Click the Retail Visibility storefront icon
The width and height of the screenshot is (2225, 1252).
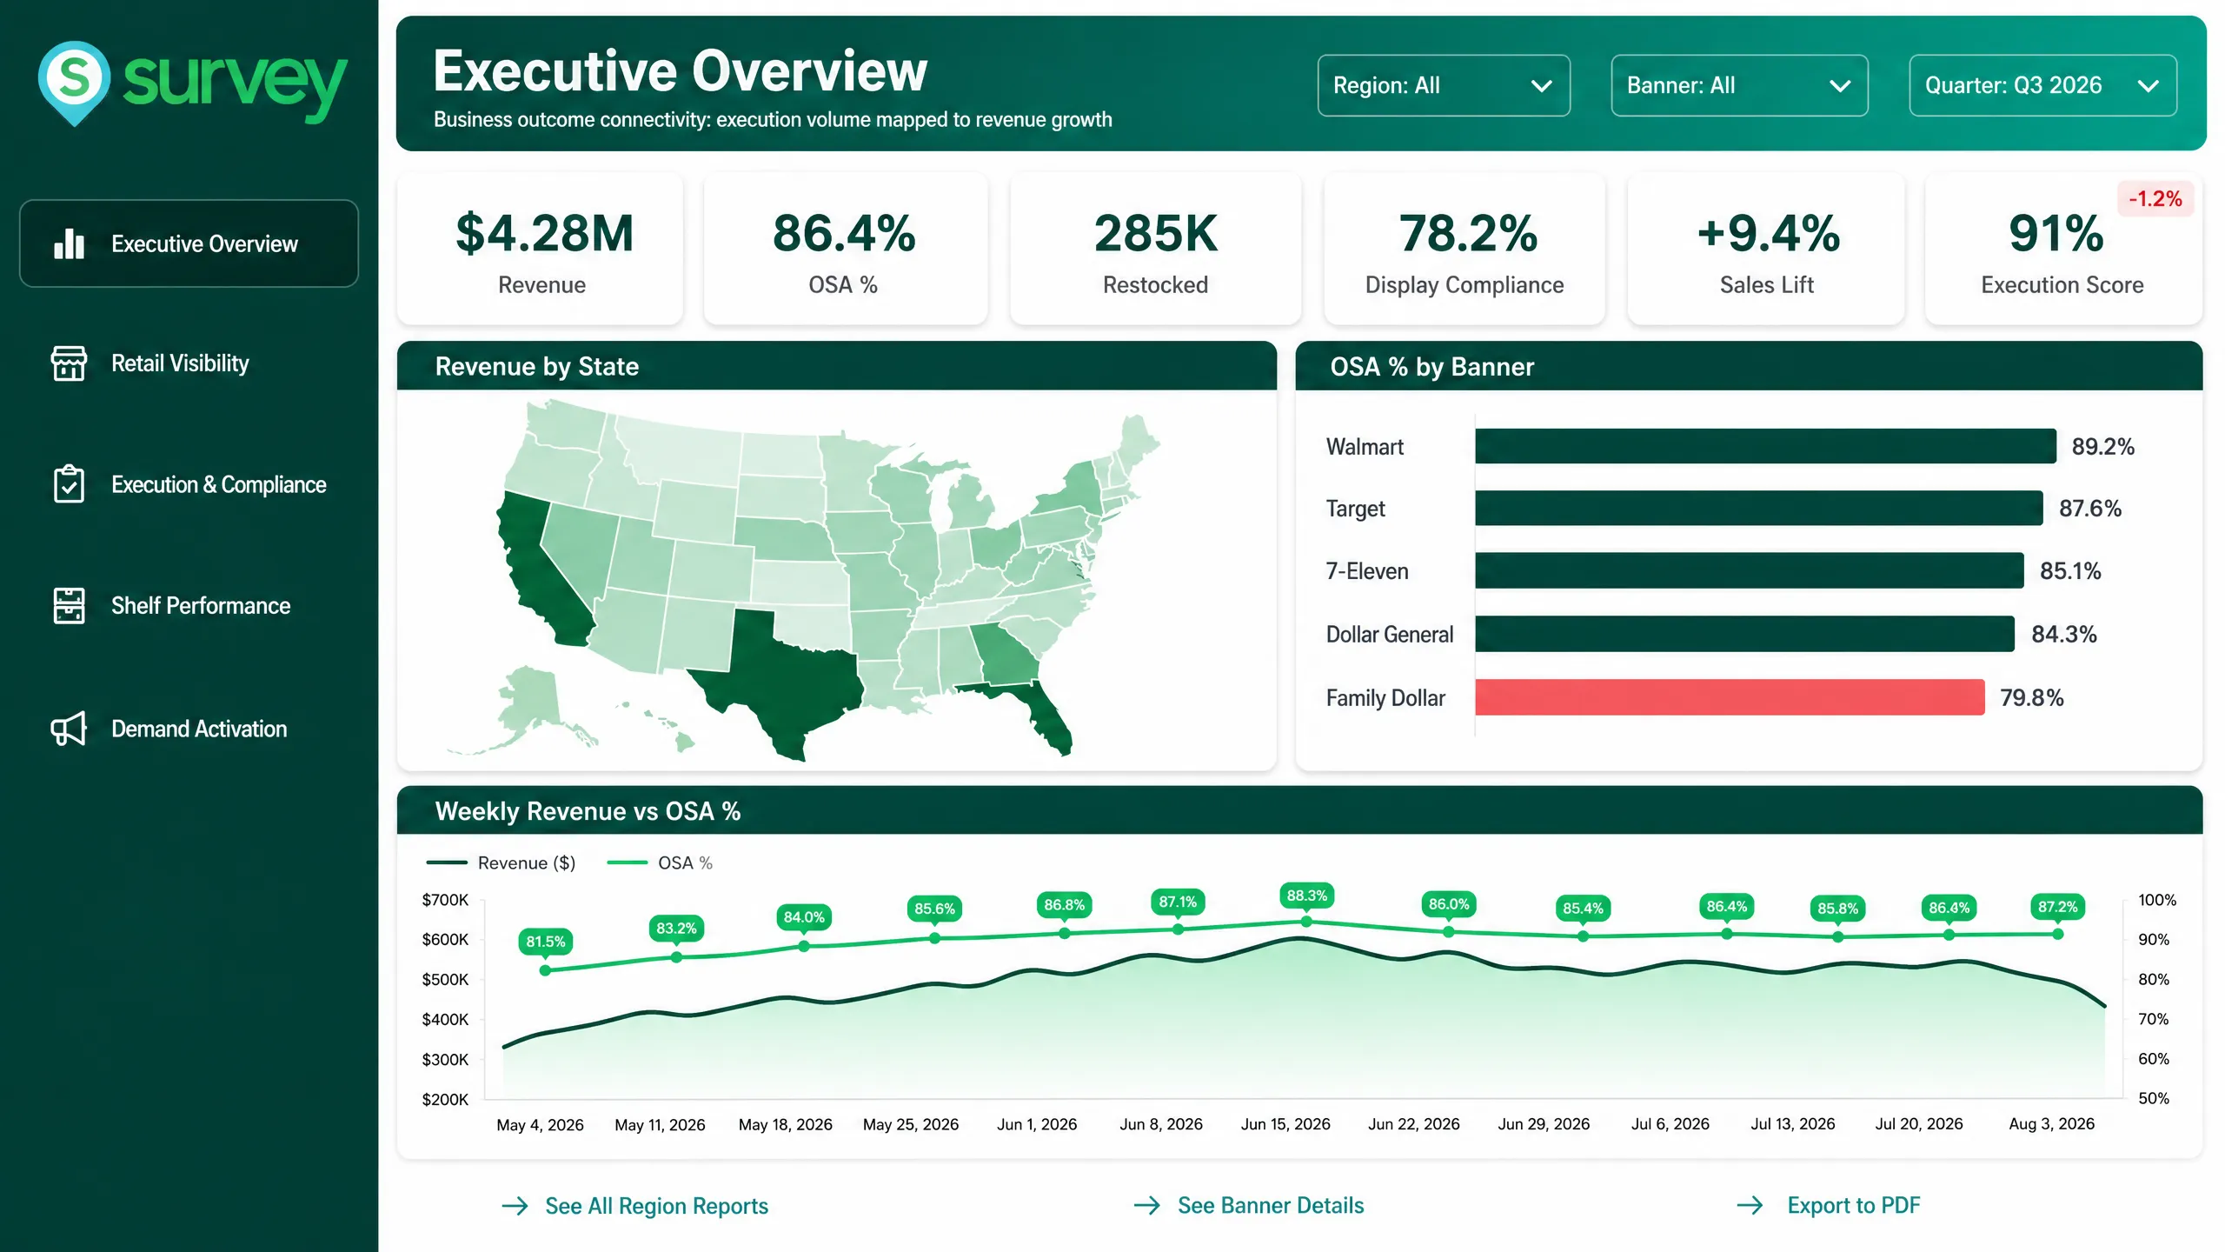(69, 363)
